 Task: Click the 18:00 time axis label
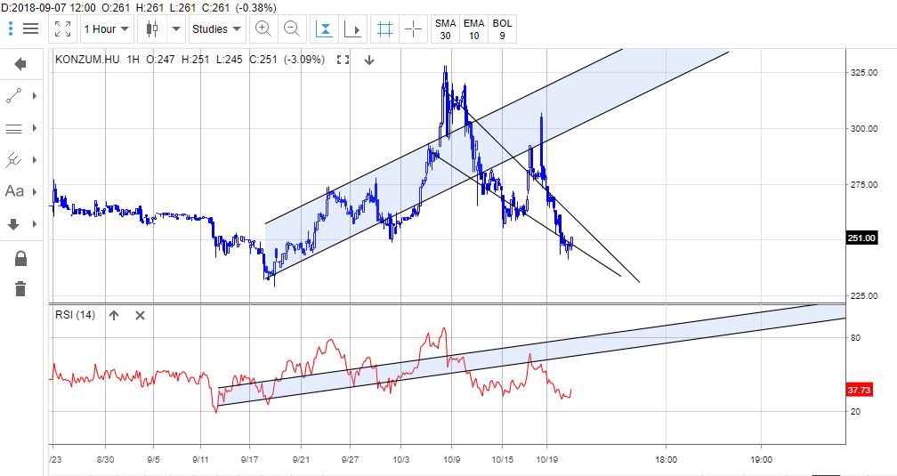[x=666, y=459]
